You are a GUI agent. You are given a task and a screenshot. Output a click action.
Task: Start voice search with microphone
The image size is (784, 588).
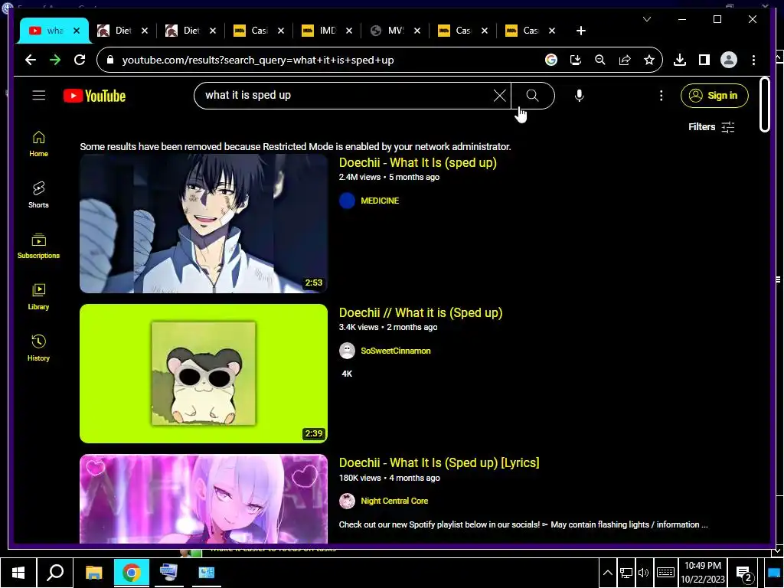(x=579, y=96)
